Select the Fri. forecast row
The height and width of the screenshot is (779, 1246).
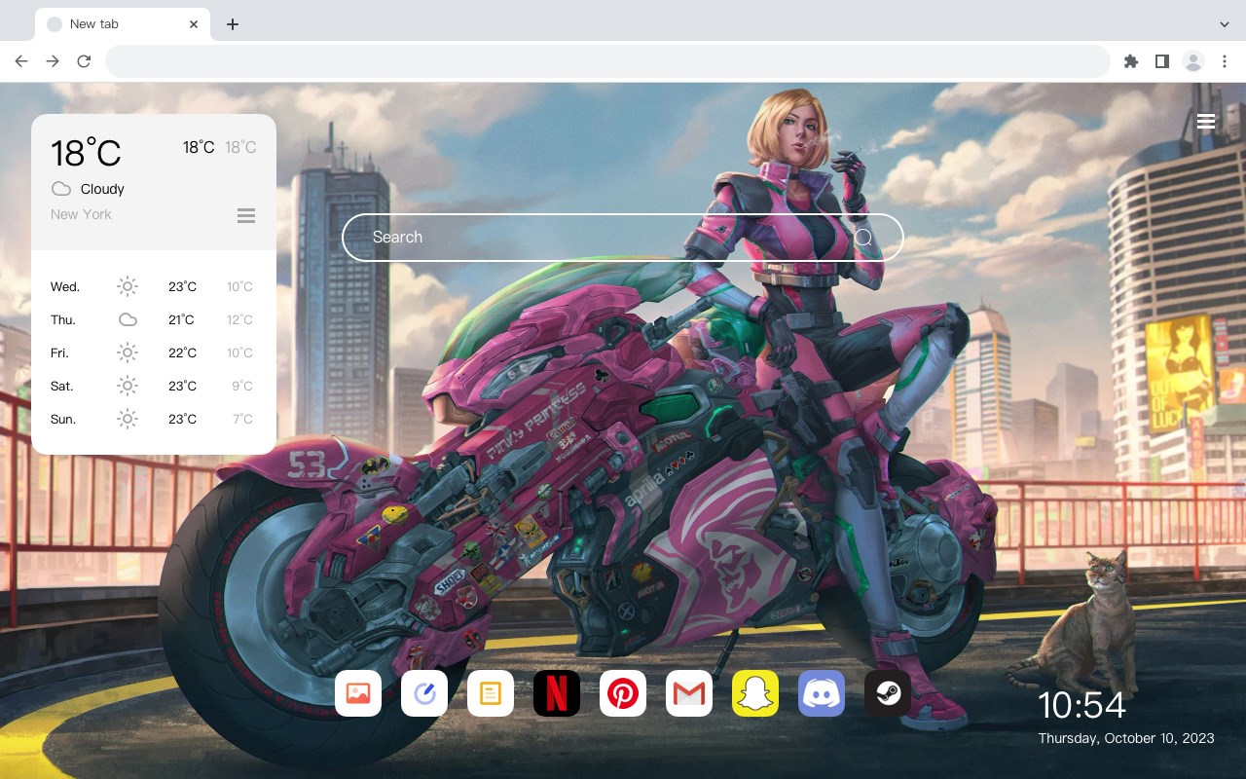pyautogui.click(x=153, y=352)
